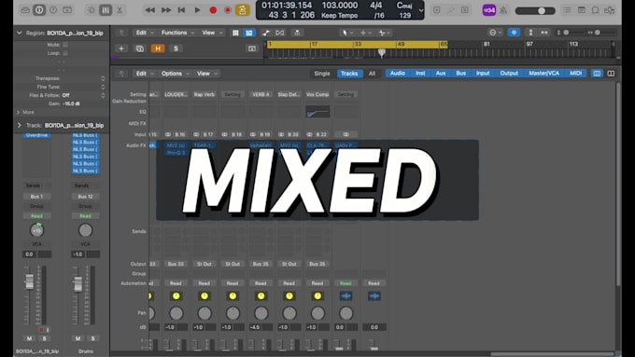
Task: Expand the More section in Region inspector
Action: (25, 112)
